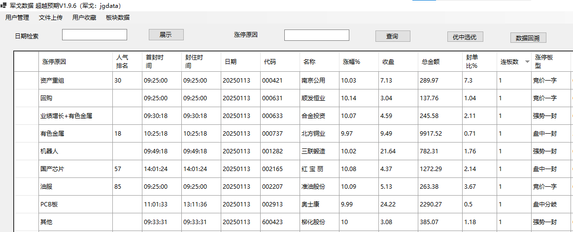The width and height of the screenshot is (573, 232).
Task: Select the 回购 reason cell
Action: click(x=76, y=98)
